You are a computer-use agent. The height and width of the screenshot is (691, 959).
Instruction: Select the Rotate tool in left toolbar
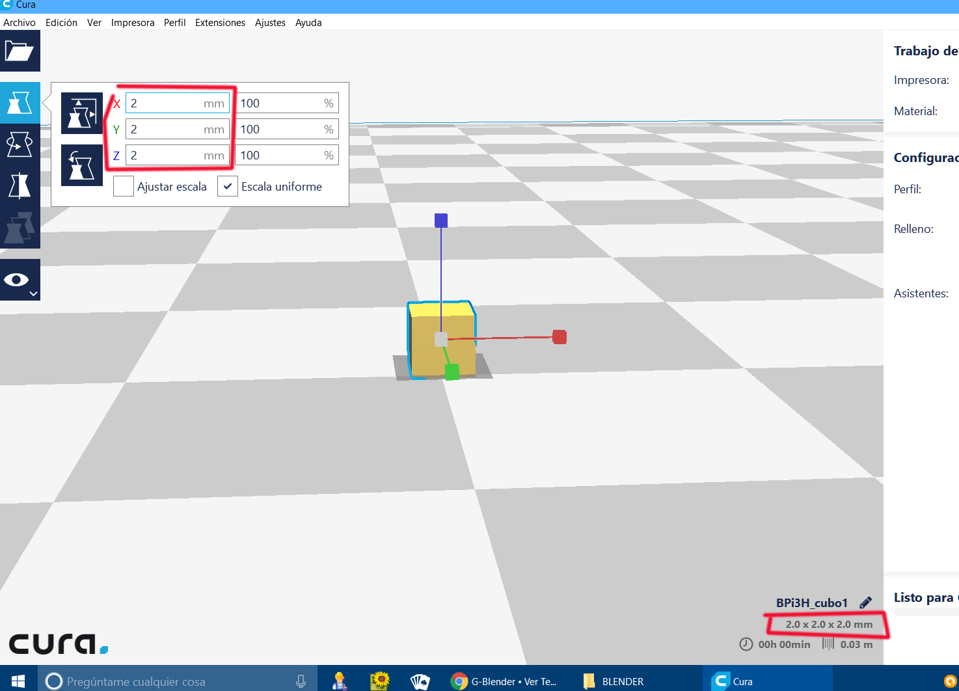click(20, 144)
